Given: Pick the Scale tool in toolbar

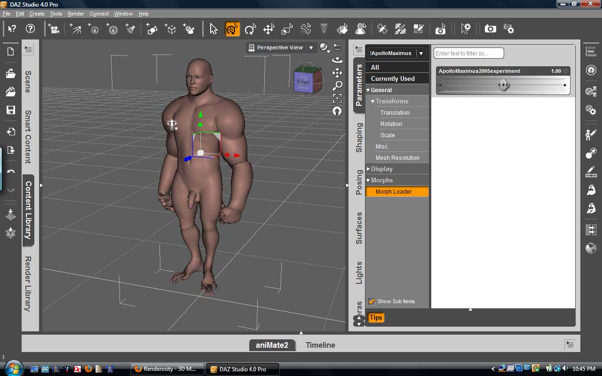Looking at the screenshot, I should (x=287, y=29).
